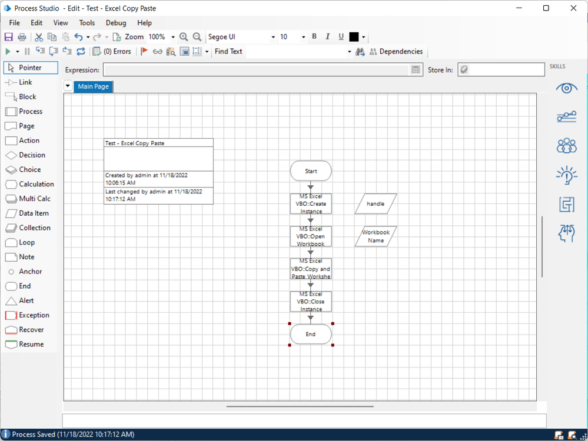Click the lightbulb skill icon
This screenshot has width=588, height=441.
click(566, 175)
